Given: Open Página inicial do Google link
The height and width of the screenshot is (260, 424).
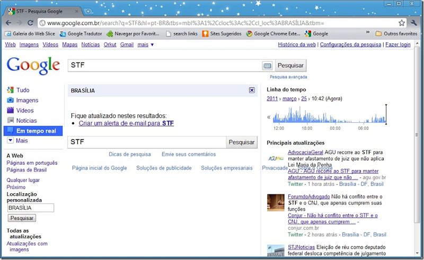Looking at the screenshot, I should pyautogui.click(x=99, y=168).
